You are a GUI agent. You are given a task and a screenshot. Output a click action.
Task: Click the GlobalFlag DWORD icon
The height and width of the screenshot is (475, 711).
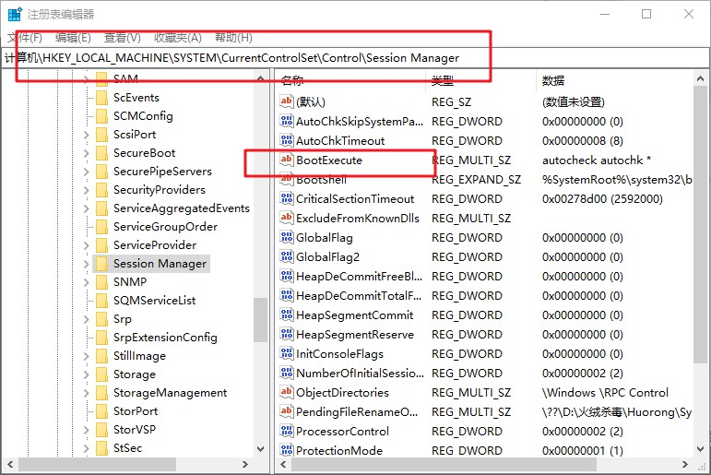tap(286, 238)
